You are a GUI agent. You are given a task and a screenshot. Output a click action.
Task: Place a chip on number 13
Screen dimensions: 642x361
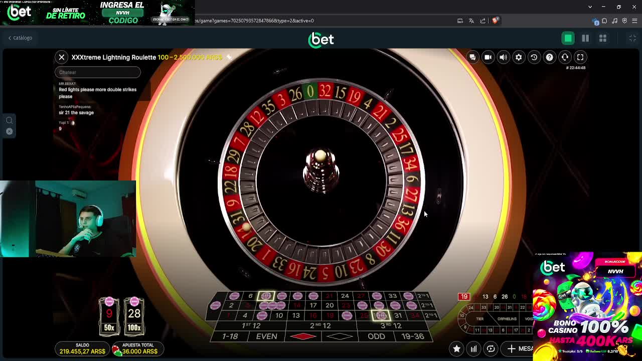pos(296,315)
